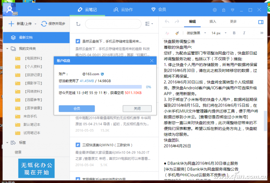The width and height of the screenshot is (270, 183).
Task: Click heading 快盘服务调整公告 in editor
Action: click(x=179, y=41)
